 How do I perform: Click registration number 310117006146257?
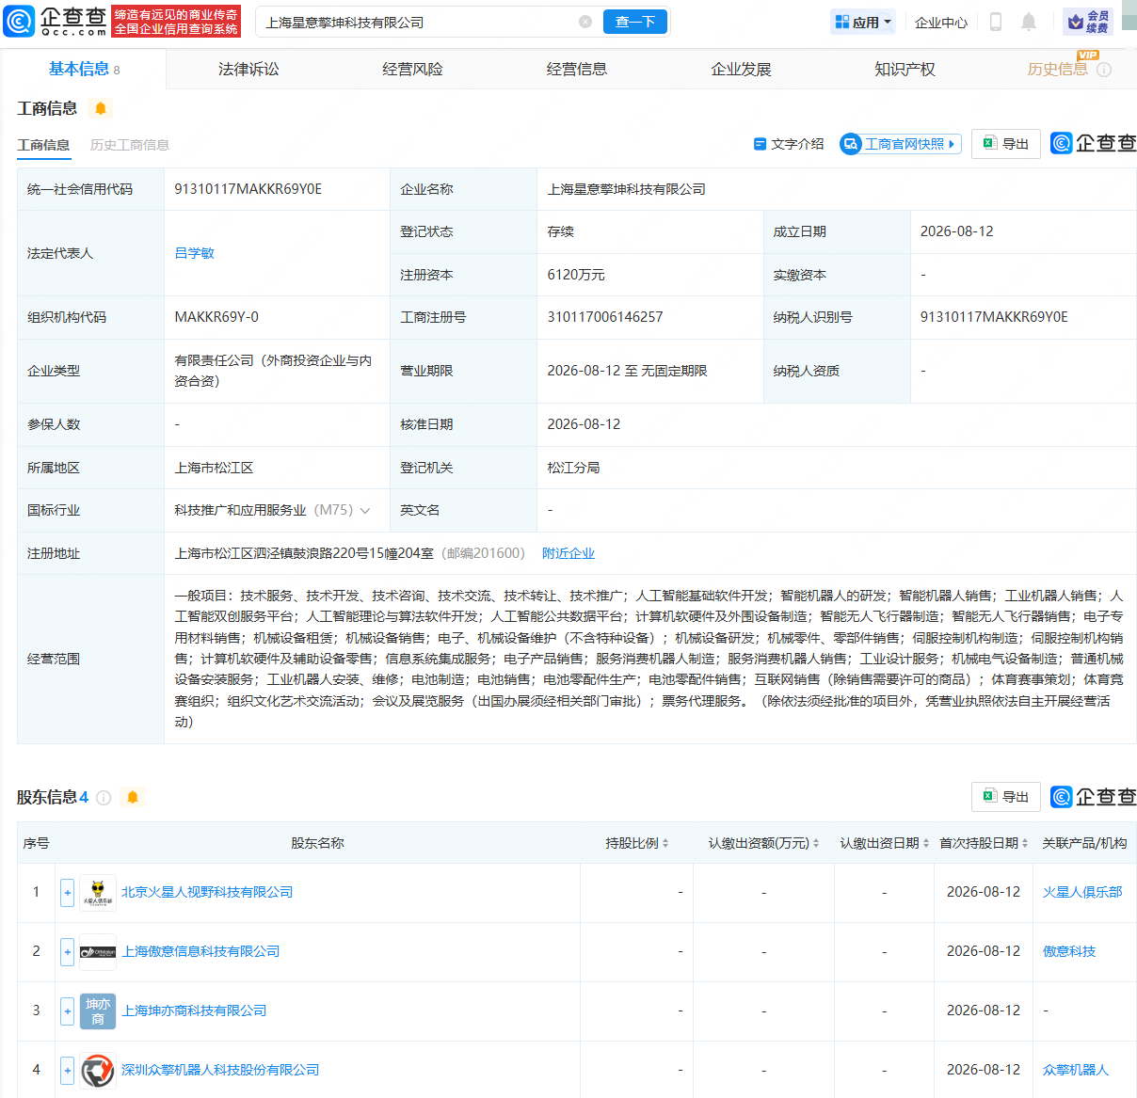coord(605,317)
